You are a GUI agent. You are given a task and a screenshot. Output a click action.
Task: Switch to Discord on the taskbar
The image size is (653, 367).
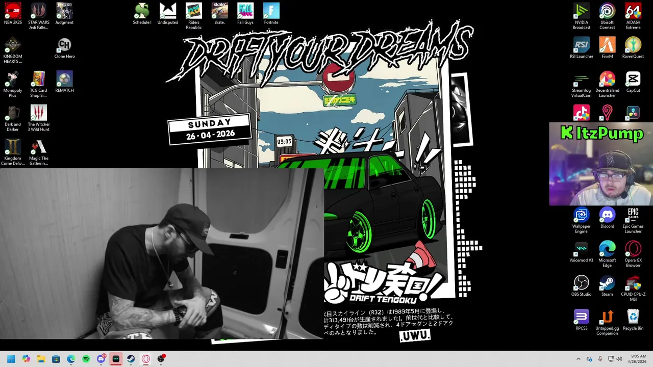(x=101, y=359)
